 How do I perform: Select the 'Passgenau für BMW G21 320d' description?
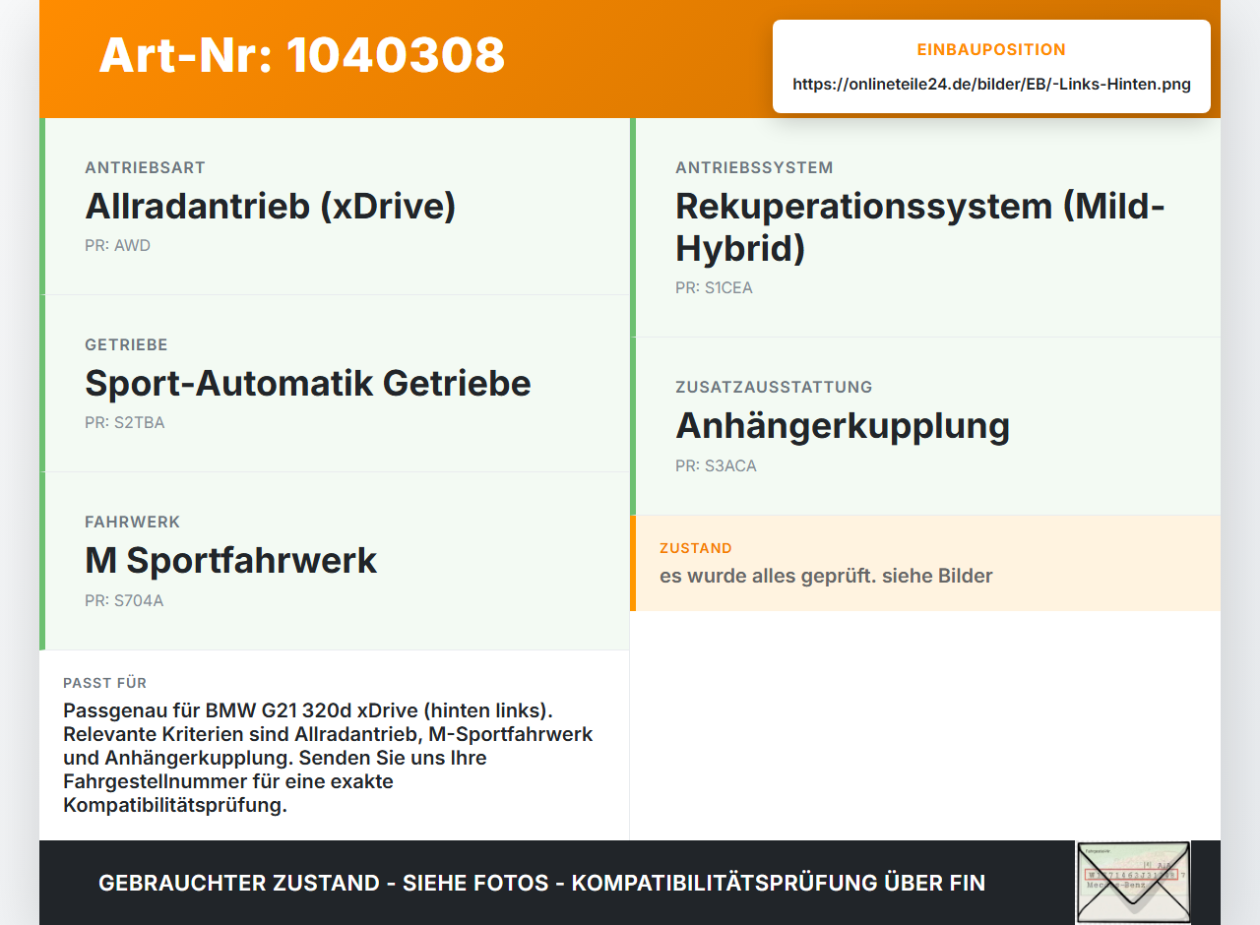pos(329,758)
